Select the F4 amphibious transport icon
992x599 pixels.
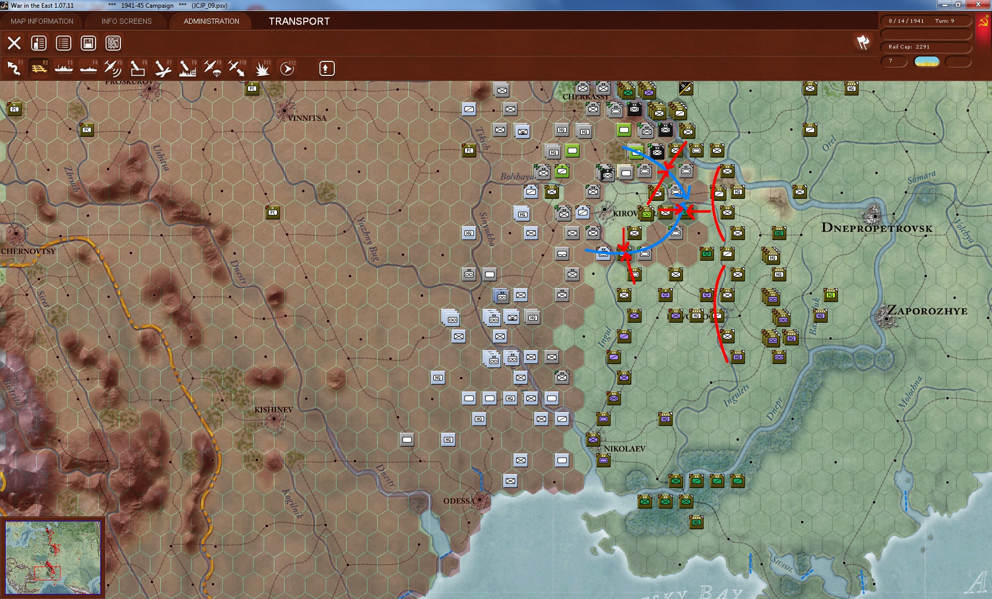point(88,68)
